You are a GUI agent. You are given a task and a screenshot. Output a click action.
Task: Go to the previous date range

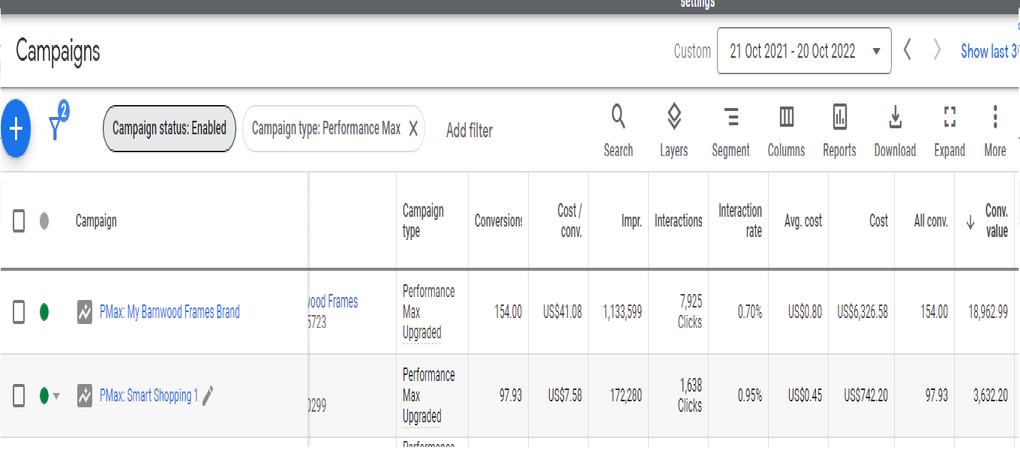[907, 51]
